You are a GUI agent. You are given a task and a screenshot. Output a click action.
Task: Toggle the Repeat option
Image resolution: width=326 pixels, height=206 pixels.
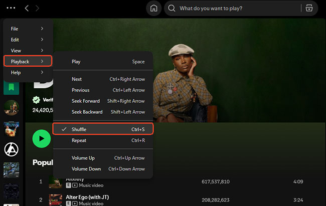pos(103,140)
